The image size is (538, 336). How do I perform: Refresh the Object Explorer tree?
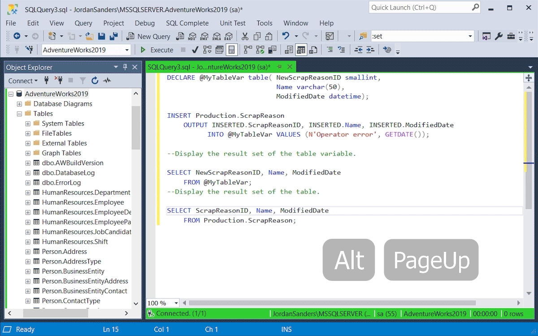point(95,81)
